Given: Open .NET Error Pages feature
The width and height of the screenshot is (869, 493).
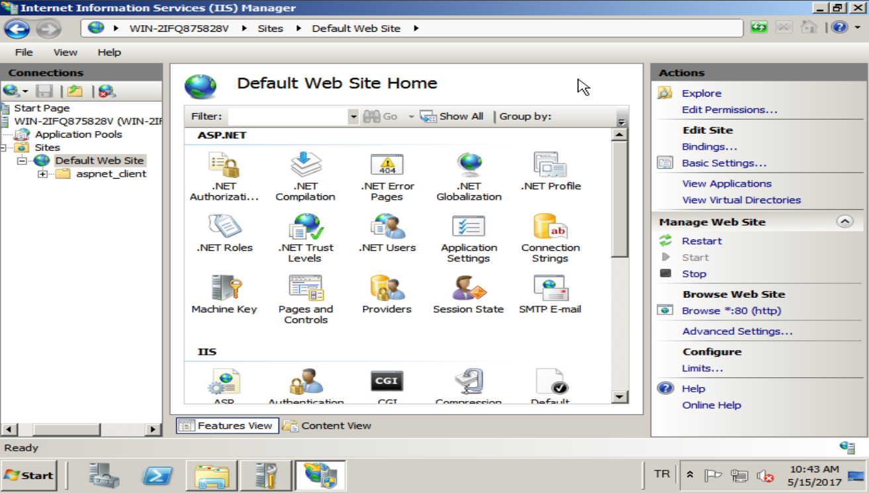Looking at the screenshot, I should click(x=387, y=176).
